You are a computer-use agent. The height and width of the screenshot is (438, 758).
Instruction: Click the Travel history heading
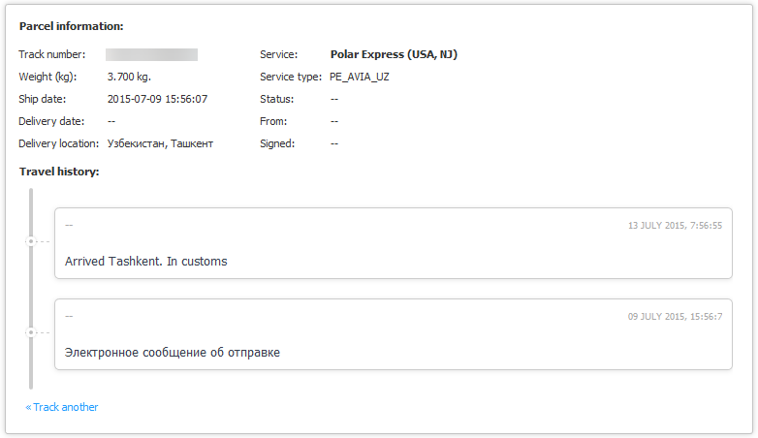point(59,172)
